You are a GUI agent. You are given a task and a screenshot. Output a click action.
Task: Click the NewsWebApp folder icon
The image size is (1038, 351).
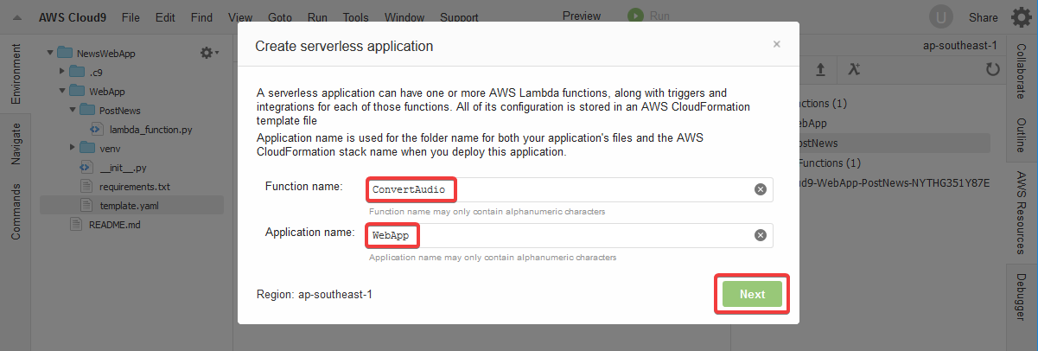point(66,53)
